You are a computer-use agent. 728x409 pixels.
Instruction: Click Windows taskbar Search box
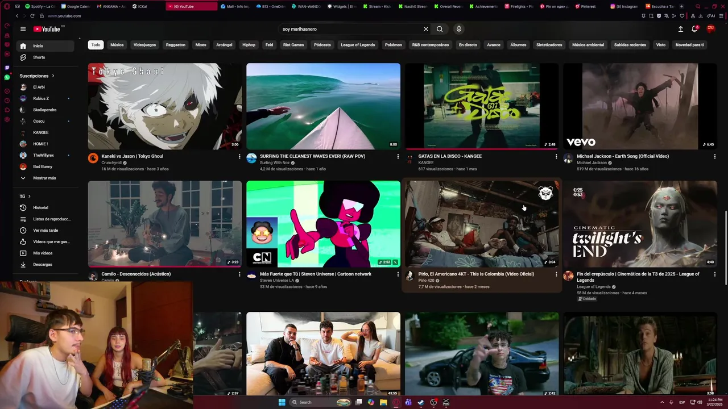[x=320, y=402]
